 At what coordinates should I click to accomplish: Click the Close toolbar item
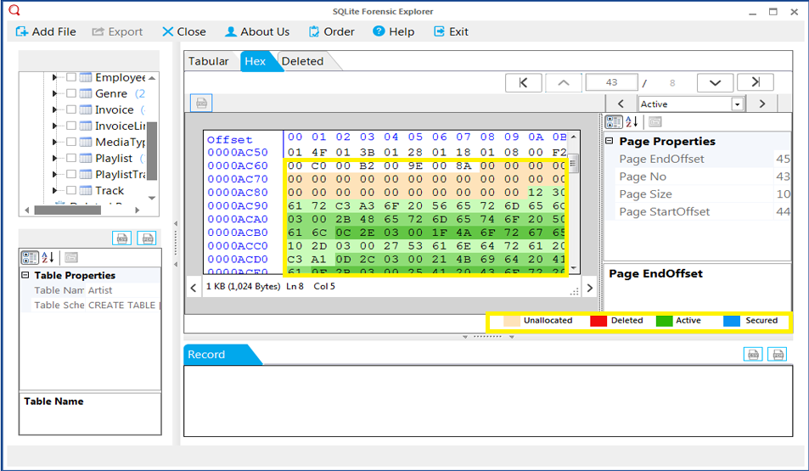click(183, 32)
